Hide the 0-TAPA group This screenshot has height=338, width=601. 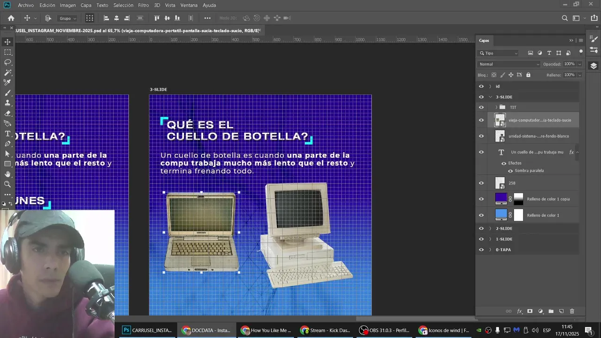(481, 250)
